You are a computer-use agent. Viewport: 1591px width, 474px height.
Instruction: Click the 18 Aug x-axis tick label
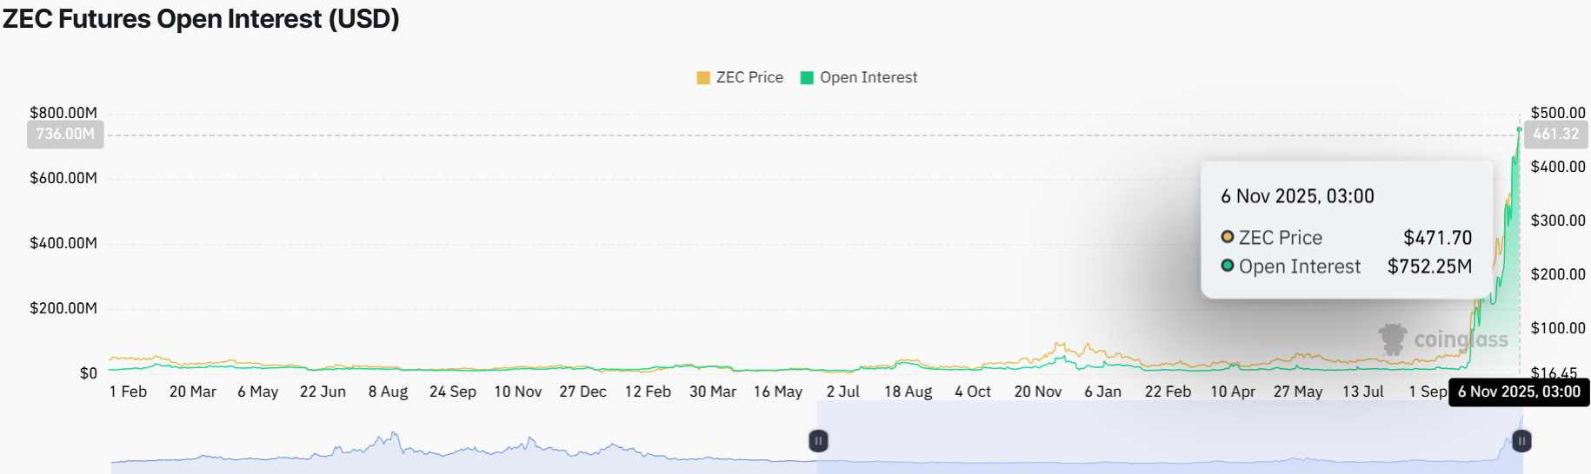[908, 392]
